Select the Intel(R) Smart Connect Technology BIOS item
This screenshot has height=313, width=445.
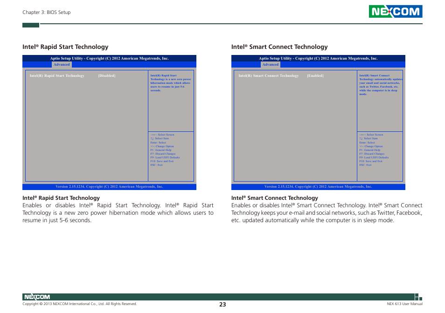pos(269,75)
